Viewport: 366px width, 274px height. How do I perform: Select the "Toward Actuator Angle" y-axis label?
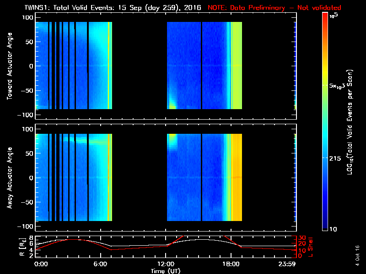tap(9, 66)
